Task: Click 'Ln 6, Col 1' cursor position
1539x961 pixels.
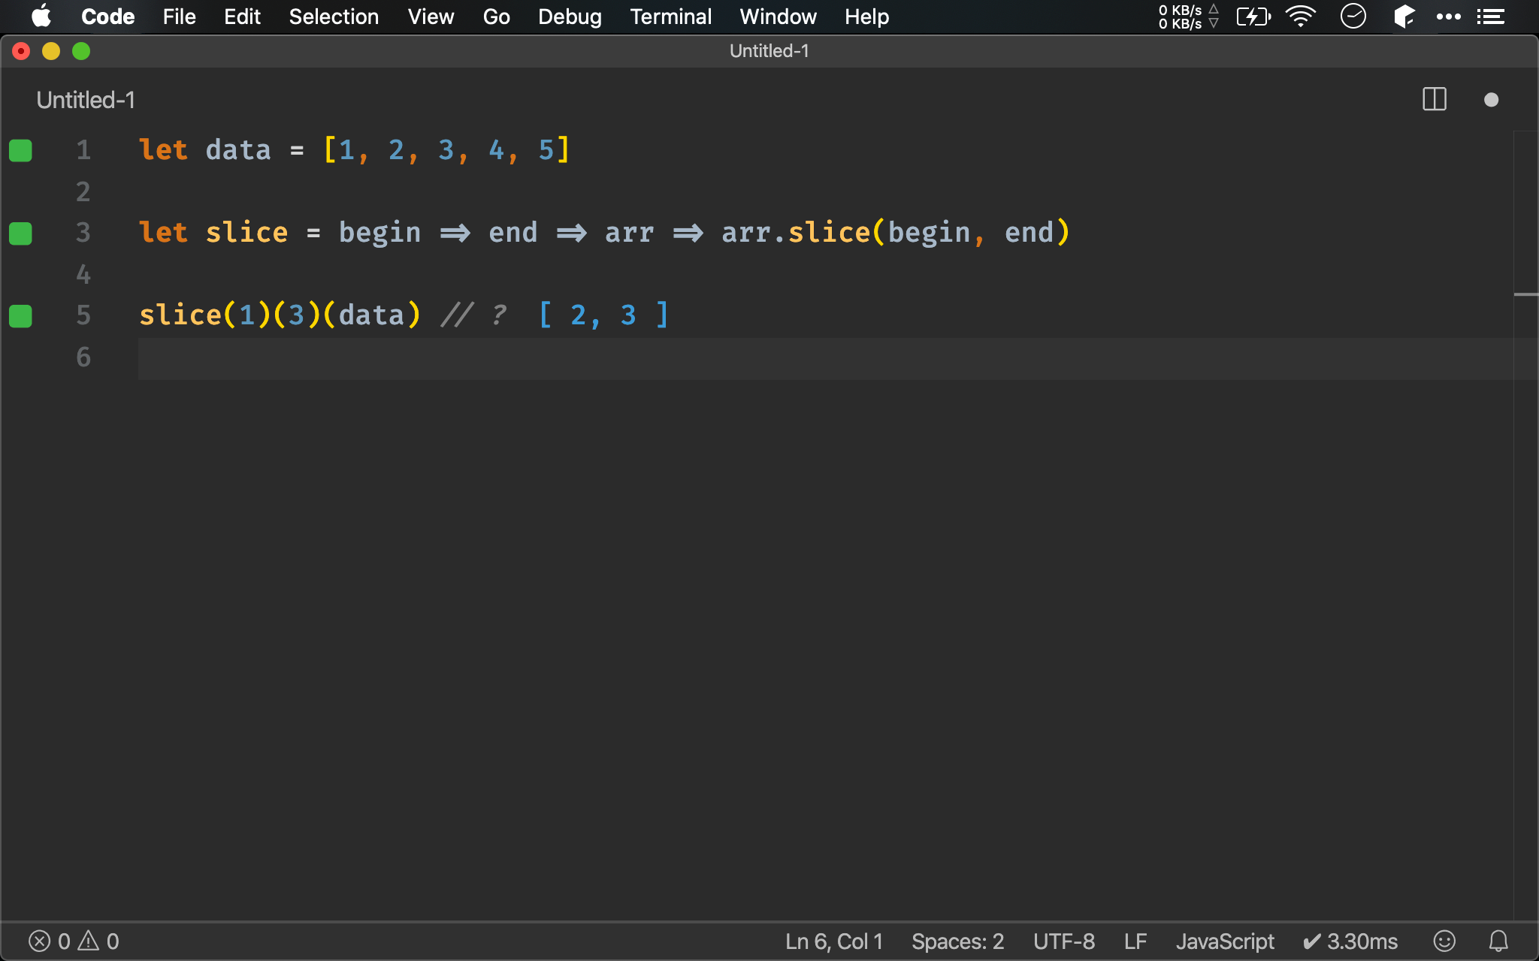Action: pyautogui.click(x=834, y=941)
